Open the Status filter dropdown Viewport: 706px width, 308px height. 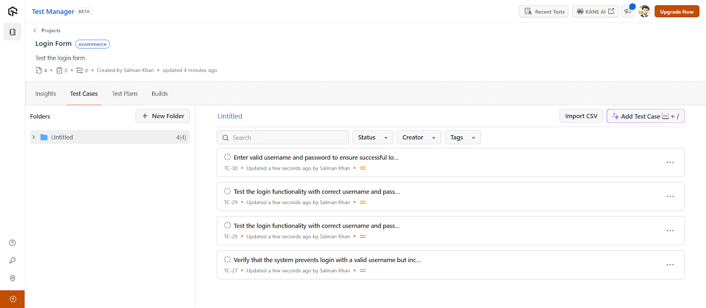click(372, 137)
